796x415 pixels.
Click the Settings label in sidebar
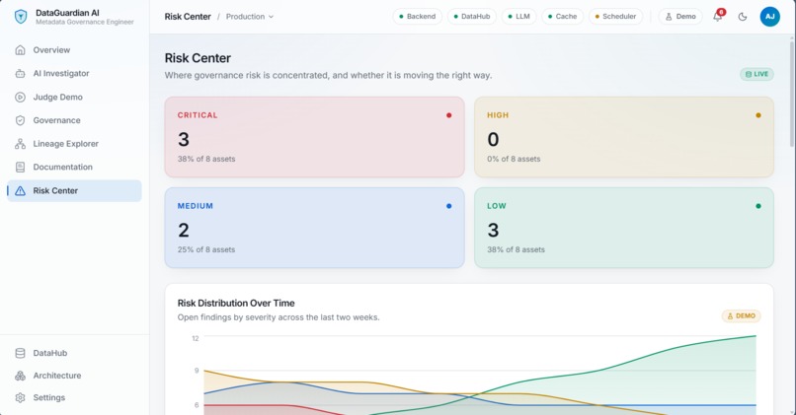(x=49, y=398)
